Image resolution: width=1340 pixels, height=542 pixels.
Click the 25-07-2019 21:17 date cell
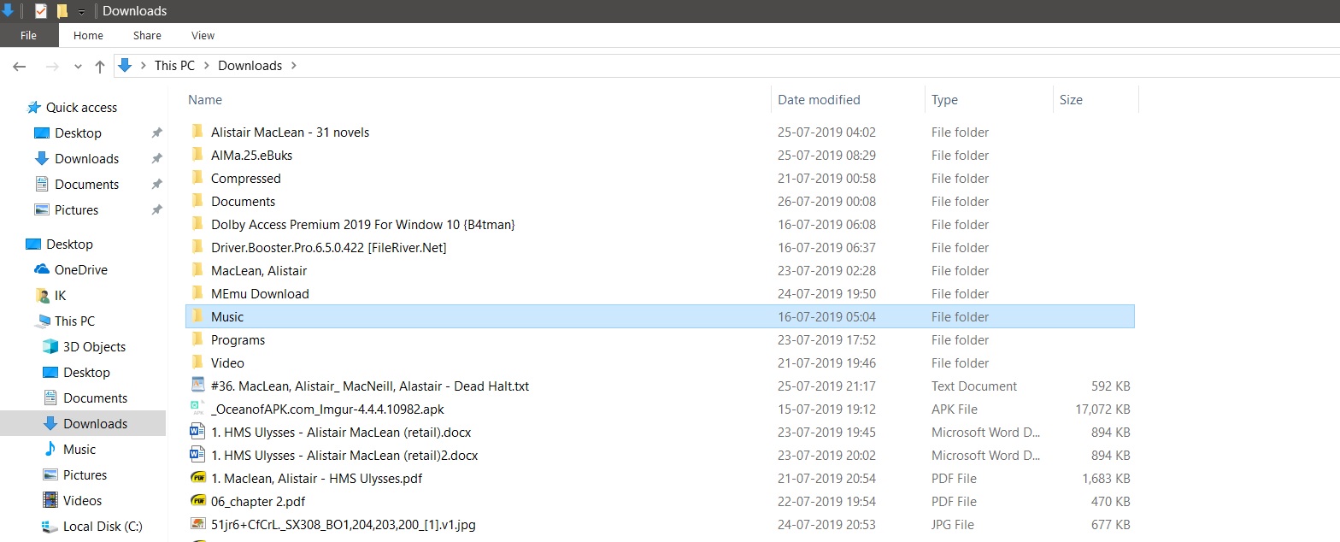826,386
